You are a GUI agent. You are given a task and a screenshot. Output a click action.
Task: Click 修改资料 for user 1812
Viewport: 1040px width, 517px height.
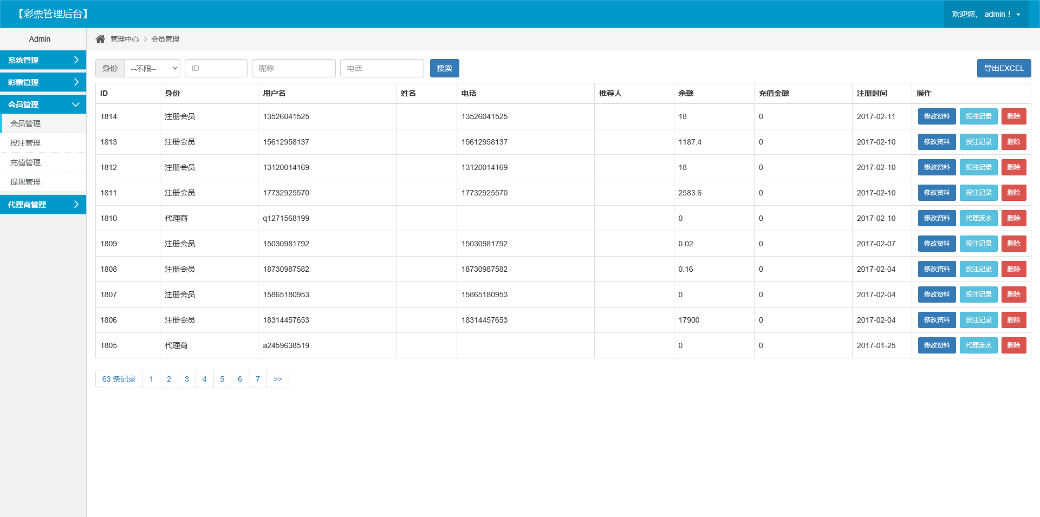[937, 167]
